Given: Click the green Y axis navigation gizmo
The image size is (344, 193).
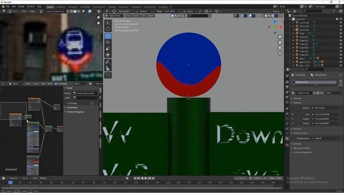Looking at the screenshot, I should tap(275, 27).
